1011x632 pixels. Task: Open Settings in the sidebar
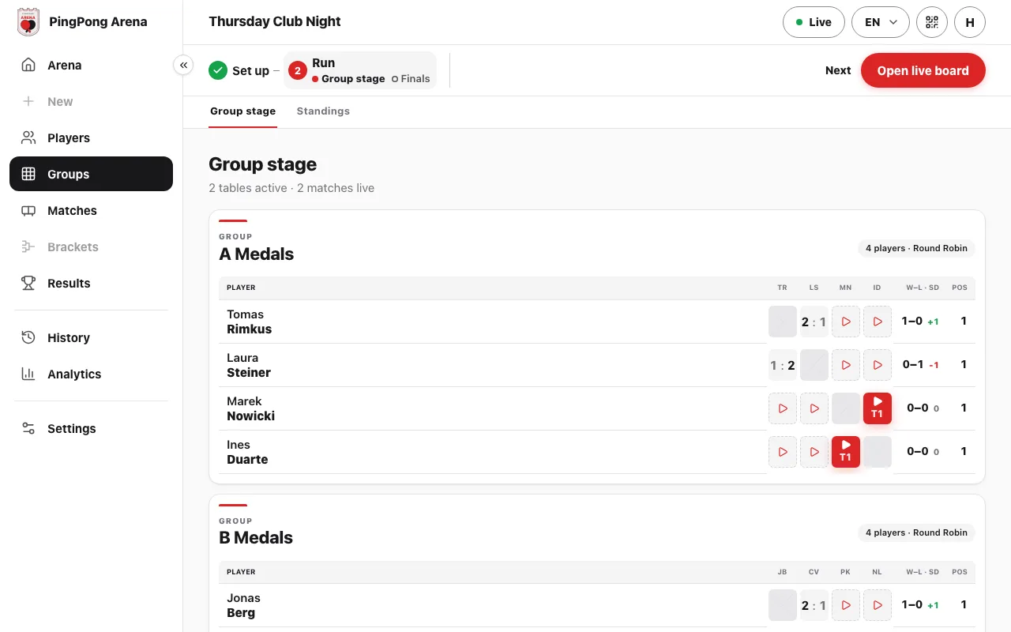coord(91,429)
